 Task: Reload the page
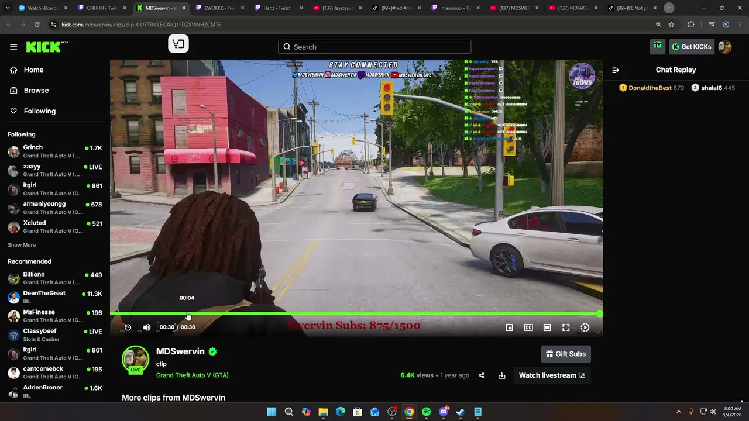click(x=37, y=25)
